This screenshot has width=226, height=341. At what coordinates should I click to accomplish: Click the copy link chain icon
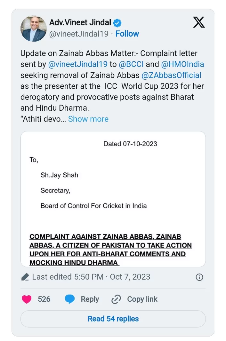tap(116, 299)
